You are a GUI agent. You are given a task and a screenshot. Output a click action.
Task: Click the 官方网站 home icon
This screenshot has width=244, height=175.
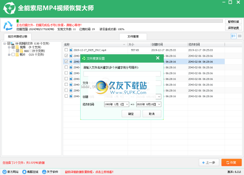click(x=4, y=172)
